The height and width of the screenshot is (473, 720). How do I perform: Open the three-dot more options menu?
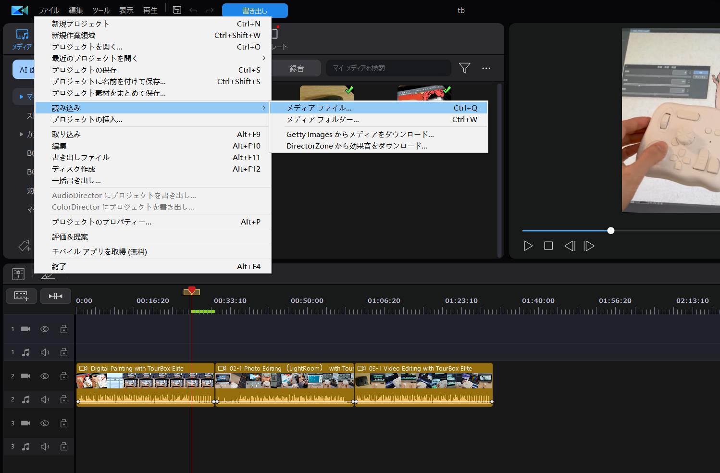(486, 68)
